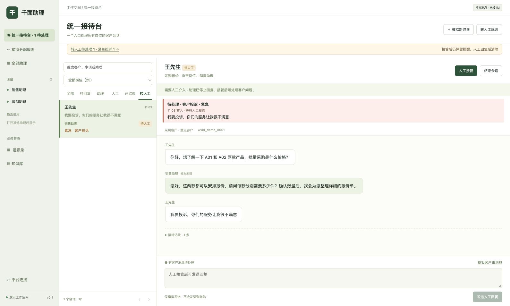Click the wxid_demo_0001 ID text

[211, 130]
